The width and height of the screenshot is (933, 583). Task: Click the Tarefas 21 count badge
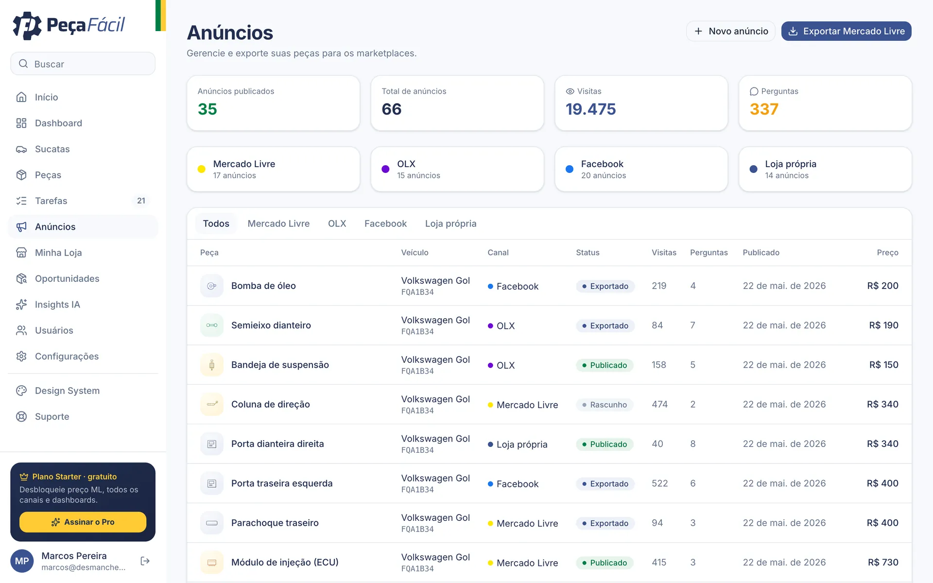click(141, 201)
